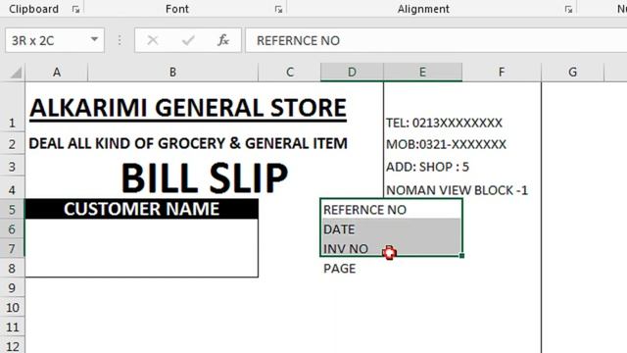
Task: Select row 8 header
Action: [12, 268]
